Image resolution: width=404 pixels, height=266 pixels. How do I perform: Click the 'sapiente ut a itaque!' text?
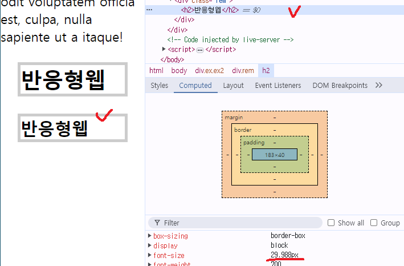pos(62,38)
